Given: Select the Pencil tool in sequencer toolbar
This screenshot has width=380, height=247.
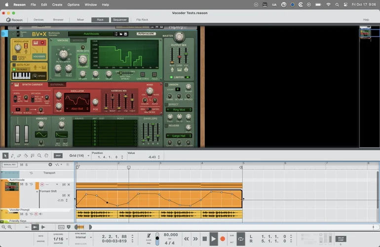Looking at the screenshot, I should pyautogui.click(x=12, y=156).
